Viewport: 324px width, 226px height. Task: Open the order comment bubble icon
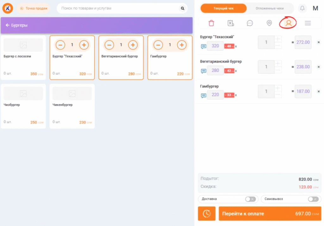(250, 23)
